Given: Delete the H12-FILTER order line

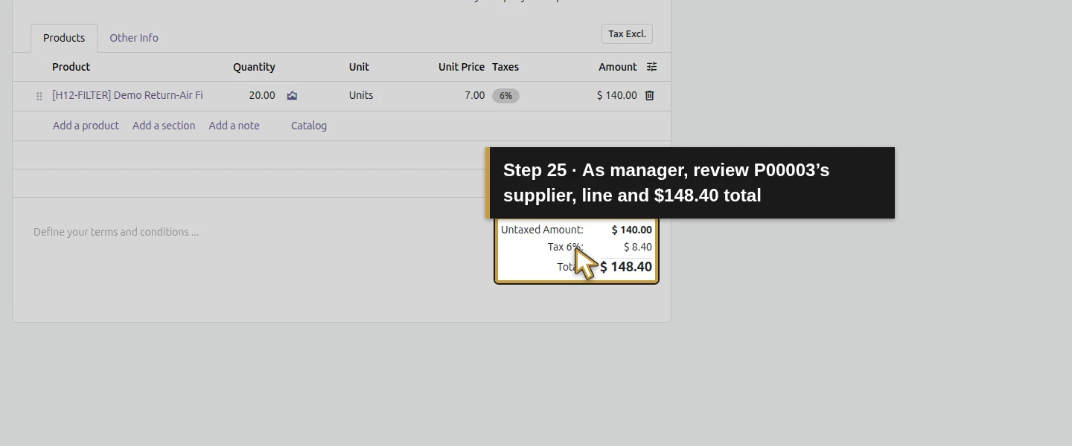Looking at the screenshot, I should [x=649, y=96].
